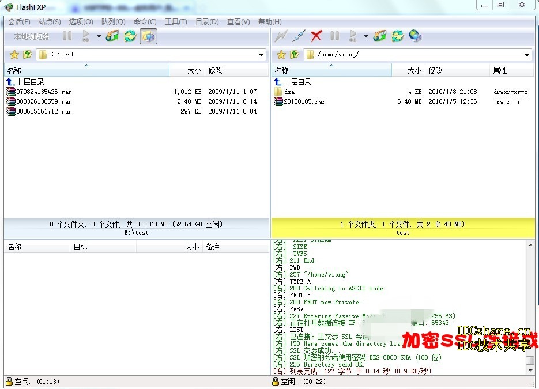Refresh the remote file list
The height and width of the screenshot is (389, 539).
point(398,36)
